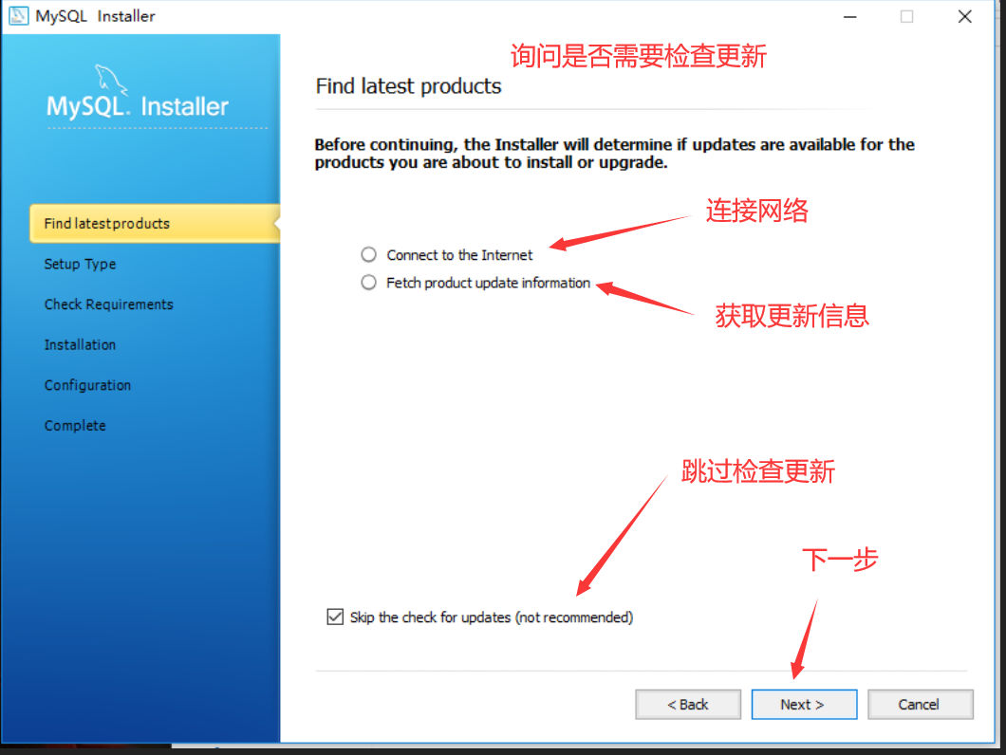Uncheck Skip the check for updates
Screen dimensions: 1006x755
[335, 617]
